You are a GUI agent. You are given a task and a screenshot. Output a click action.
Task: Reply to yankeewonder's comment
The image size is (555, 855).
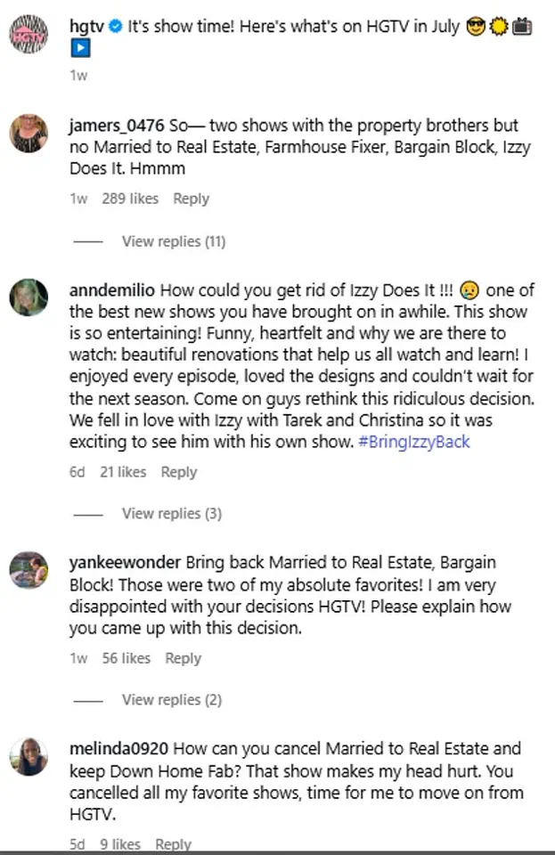(183, 657)
